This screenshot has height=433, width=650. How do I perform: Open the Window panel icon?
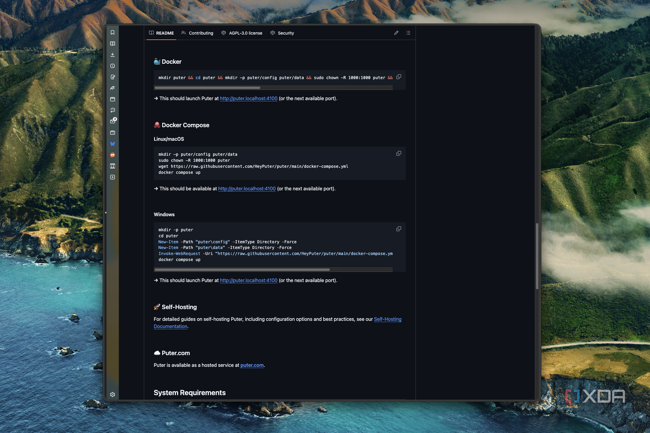(x=112, y=99)
